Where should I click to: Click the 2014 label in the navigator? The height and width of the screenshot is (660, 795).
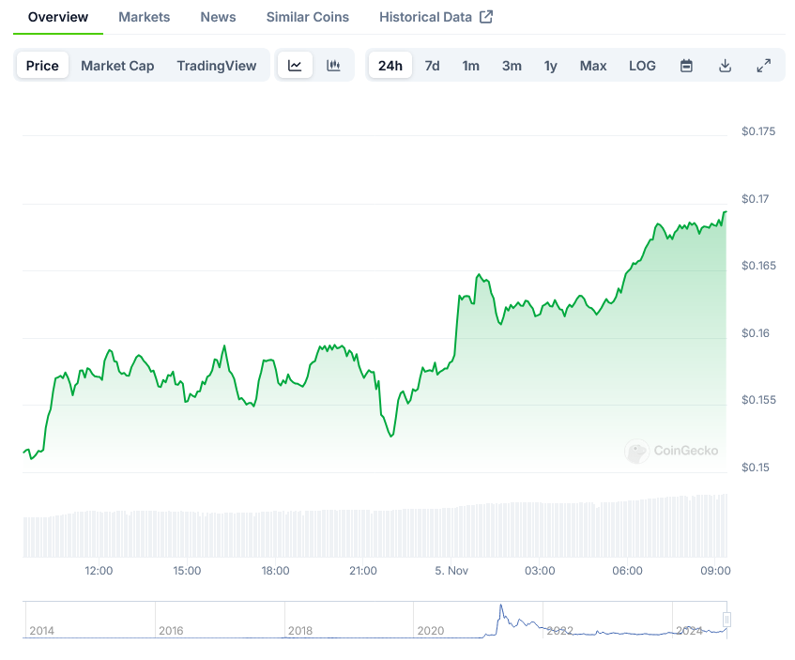click(x=41, y=631)
